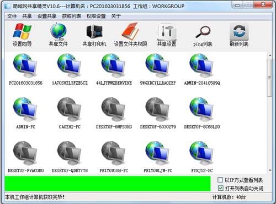
Task: Select computer DESKTOP-QDBT778
Action: [70, 157]
